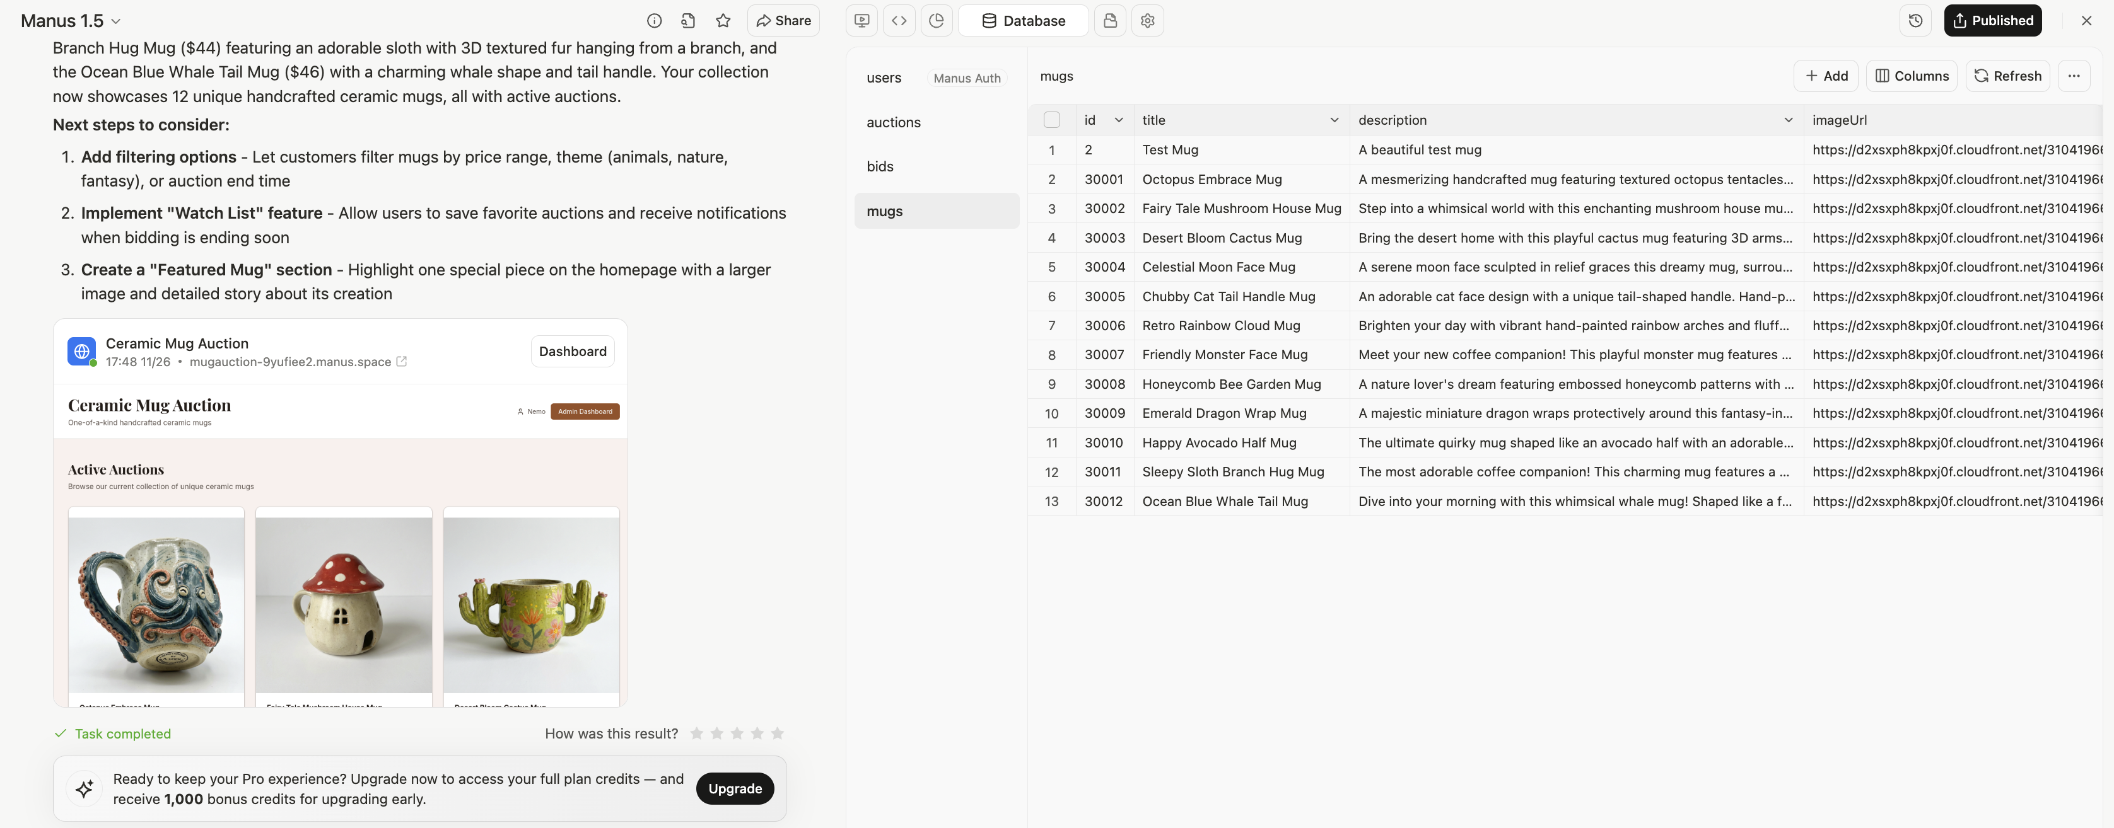
Task: Toggle the select-all rows checkbox
Action: coord(1051,120)
